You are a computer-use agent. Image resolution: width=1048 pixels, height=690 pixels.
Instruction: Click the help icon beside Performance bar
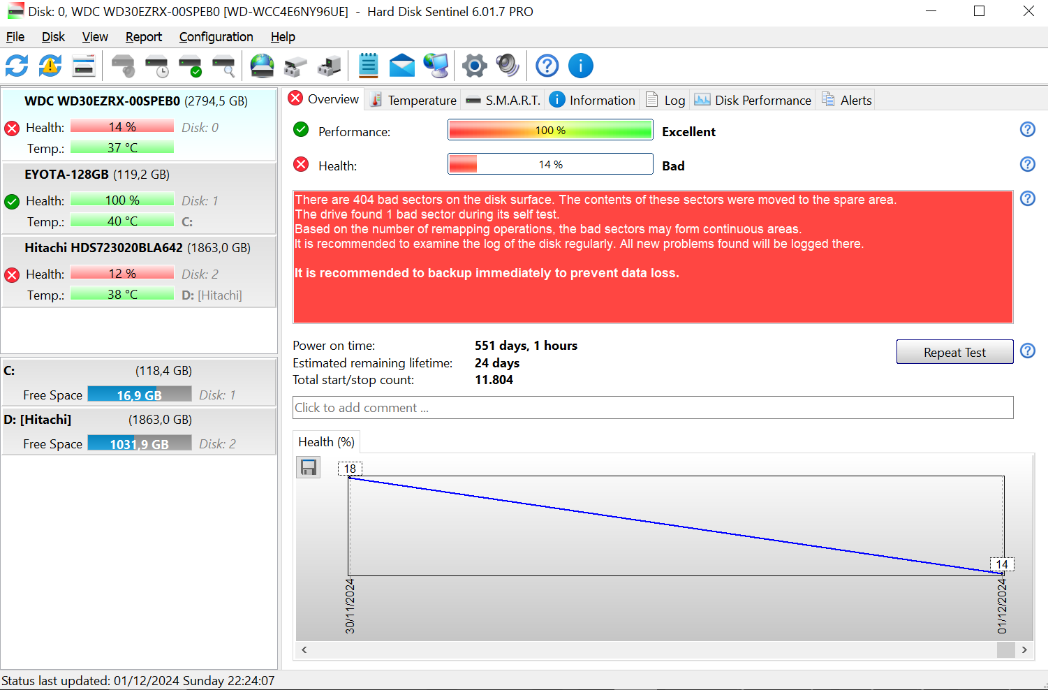(1028, 129)
